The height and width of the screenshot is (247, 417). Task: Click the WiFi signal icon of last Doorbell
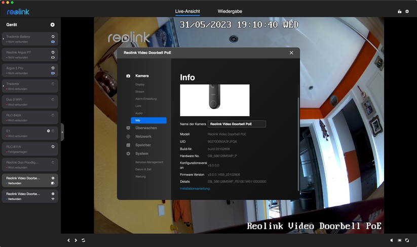53,199
